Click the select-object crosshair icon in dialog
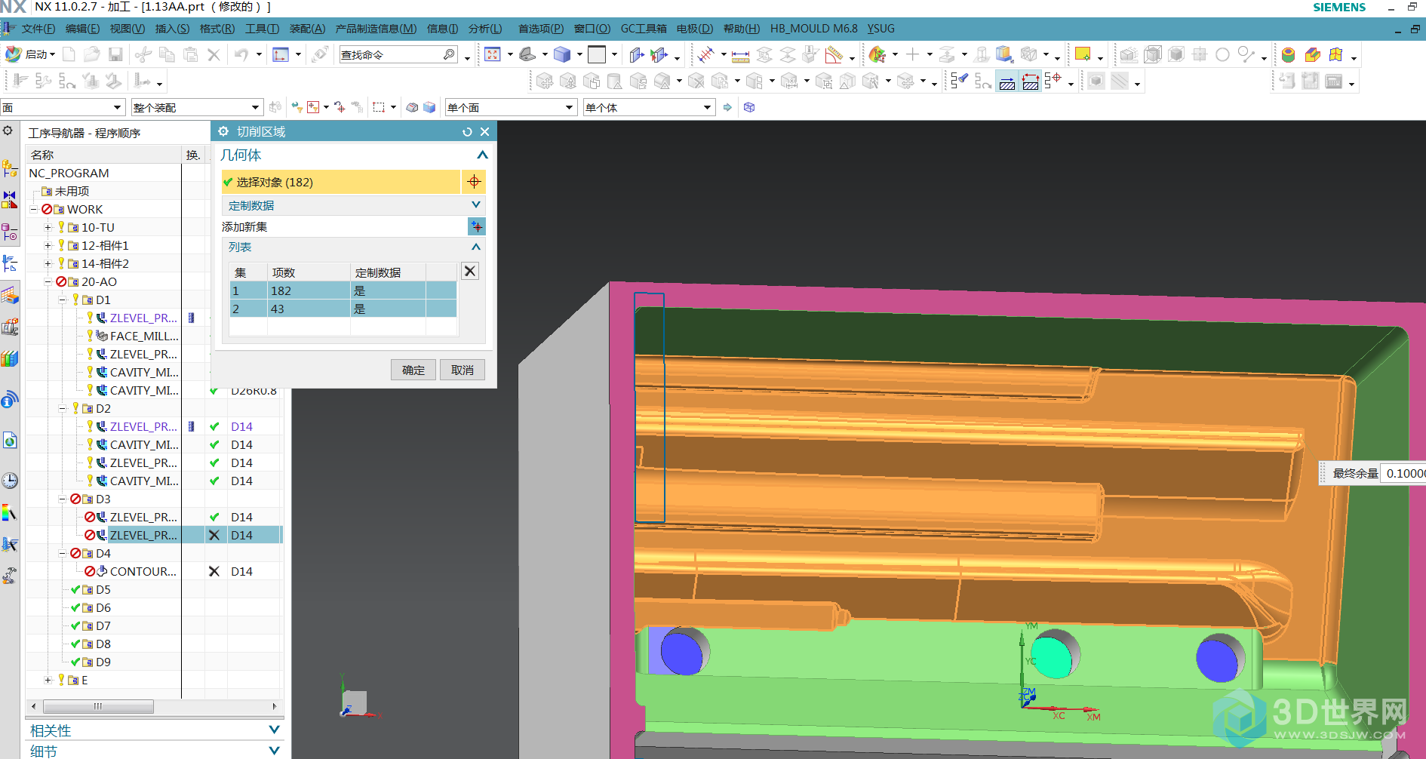Image resolution: width=1426 pixels, height=759 pixels. click(x=474, y=181)
